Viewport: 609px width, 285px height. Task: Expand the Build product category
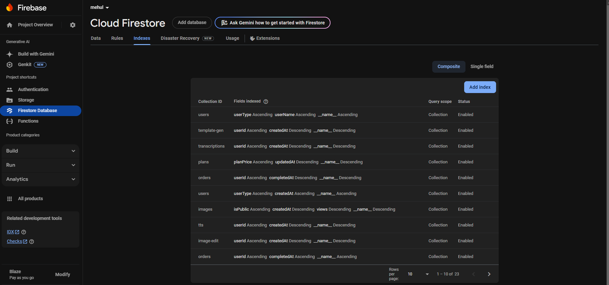pyautogui.click(x=40, y=151)
